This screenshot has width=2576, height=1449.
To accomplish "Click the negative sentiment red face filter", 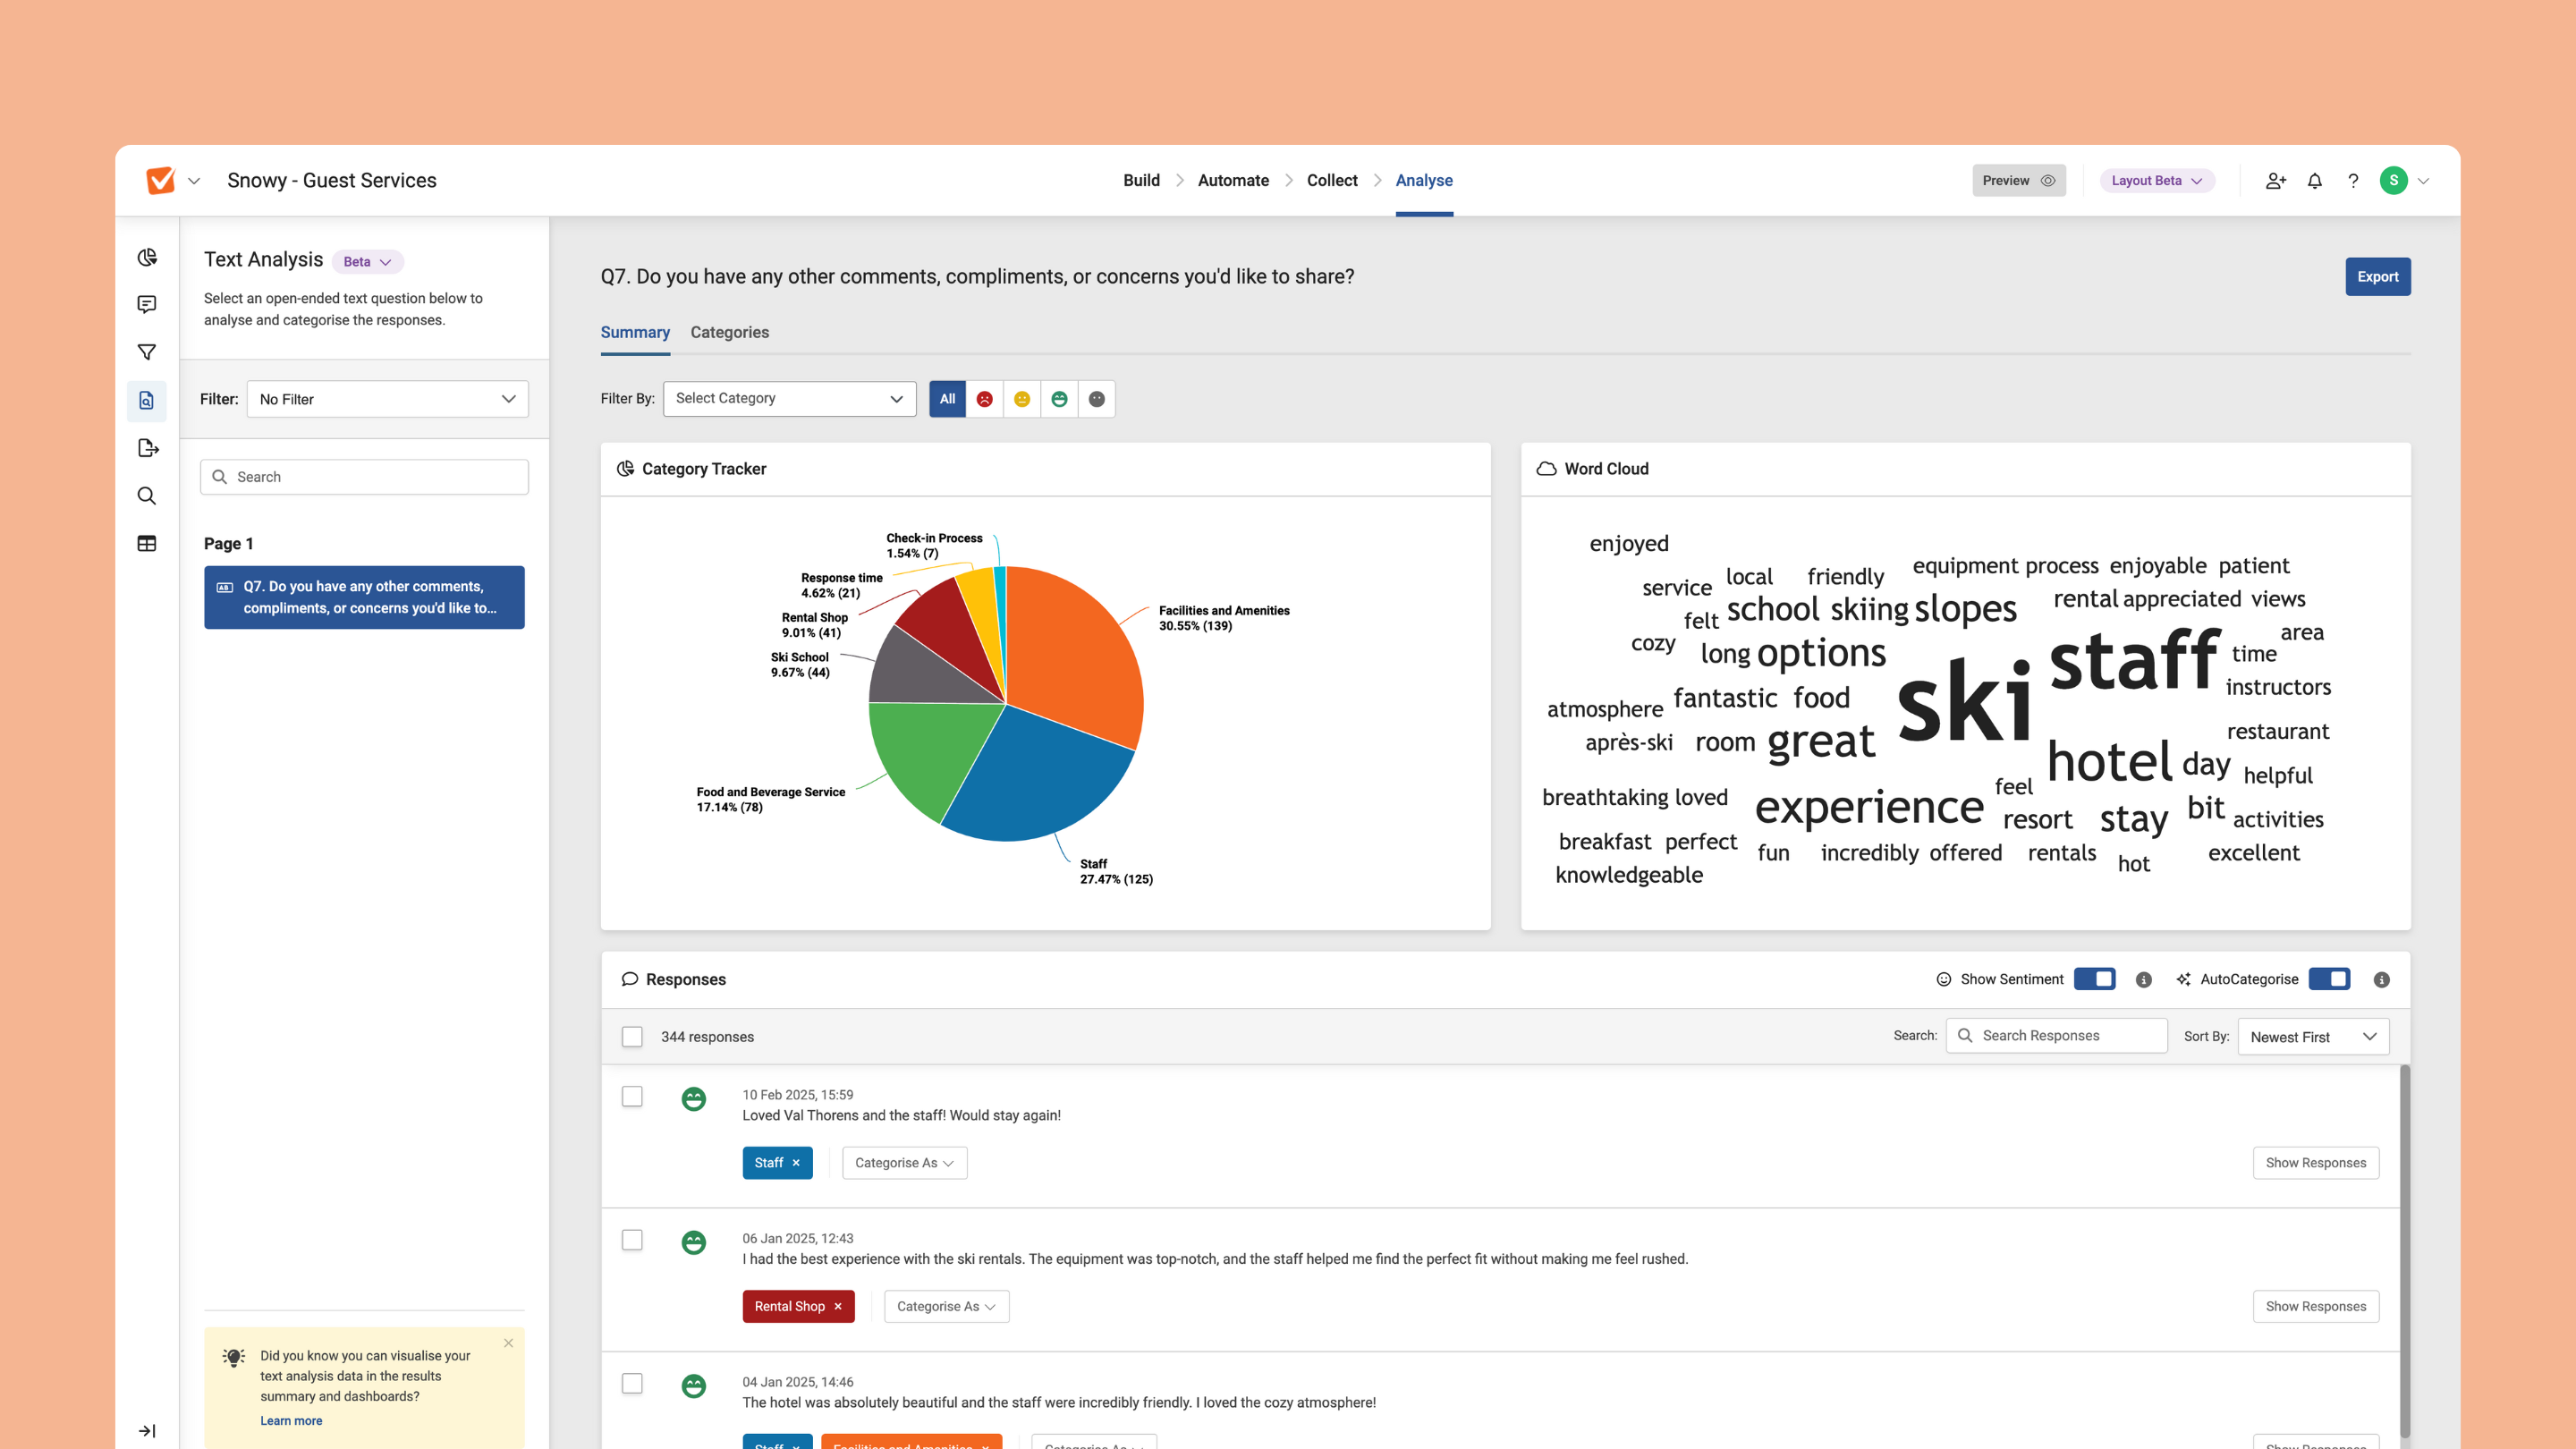I will pos(984,399).
